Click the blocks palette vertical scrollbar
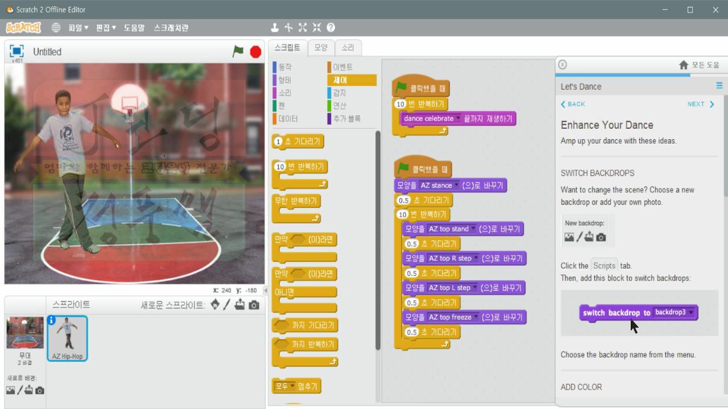The image size is (728, 409). (x=378, y=240)
